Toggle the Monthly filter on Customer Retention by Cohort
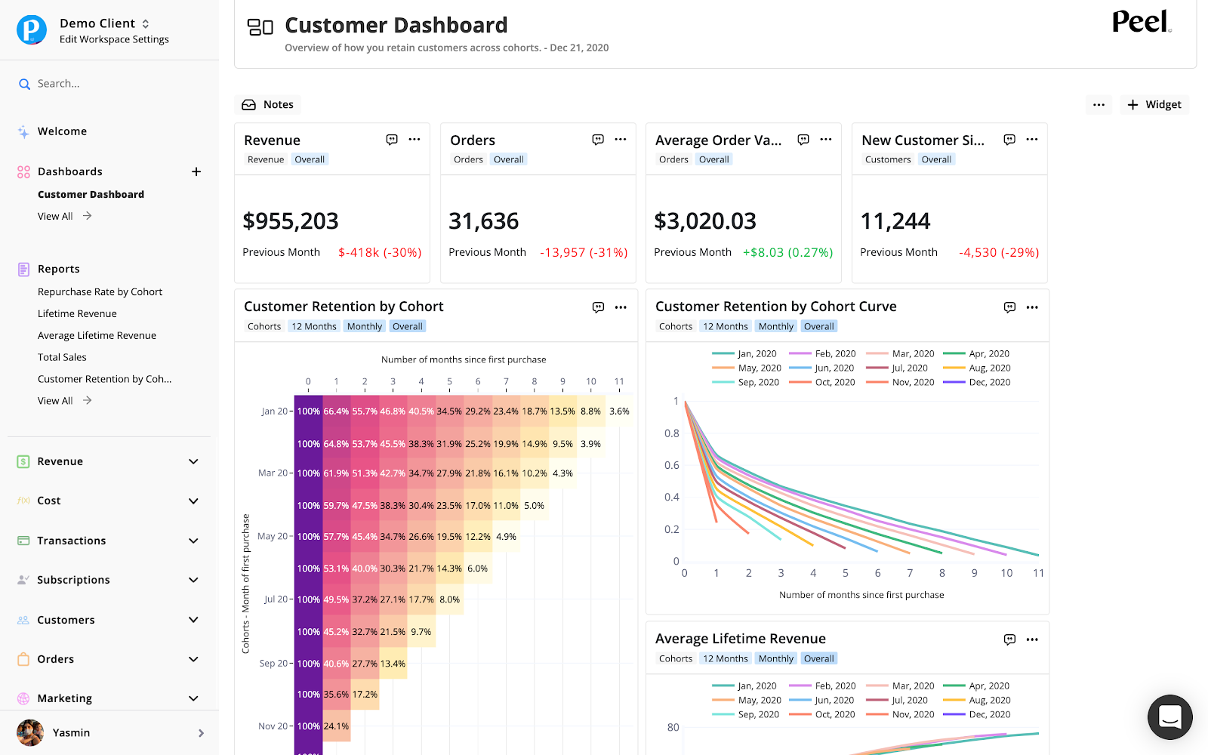The width and height of the screenshot is (1208, 755). tap(364, 325)
